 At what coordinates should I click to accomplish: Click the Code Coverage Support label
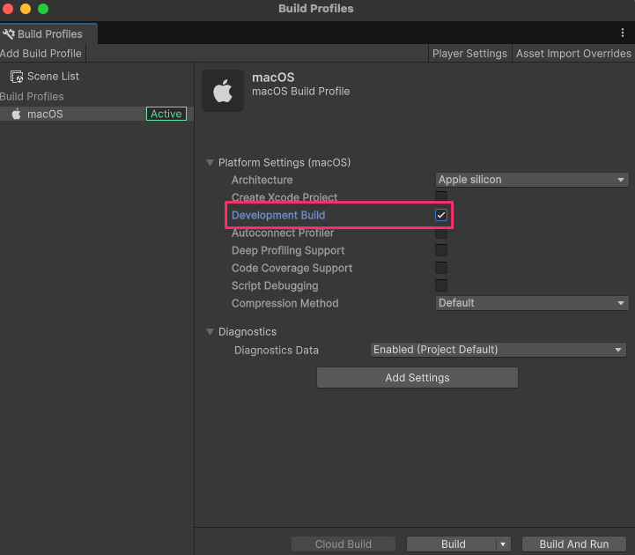(292, 268)
